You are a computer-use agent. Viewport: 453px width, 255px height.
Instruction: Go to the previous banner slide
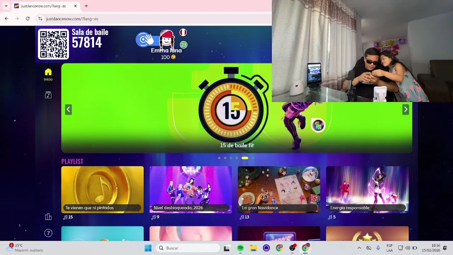click(x=68, y=109)
